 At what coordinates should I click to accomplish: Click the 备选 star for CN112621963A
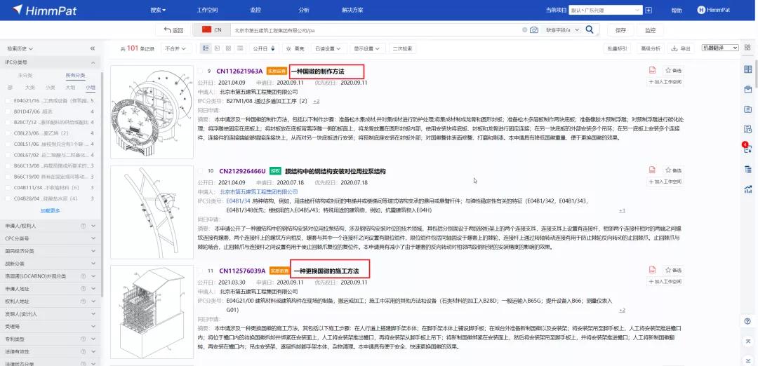673,71
